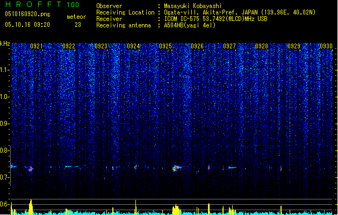This screenshot has width=338, height=215.
Task: Click the 0922 time marker
Action: 69,46
